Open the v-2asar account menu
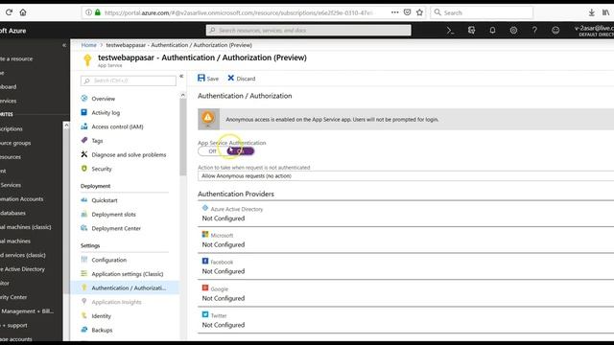 click(594, 31)
